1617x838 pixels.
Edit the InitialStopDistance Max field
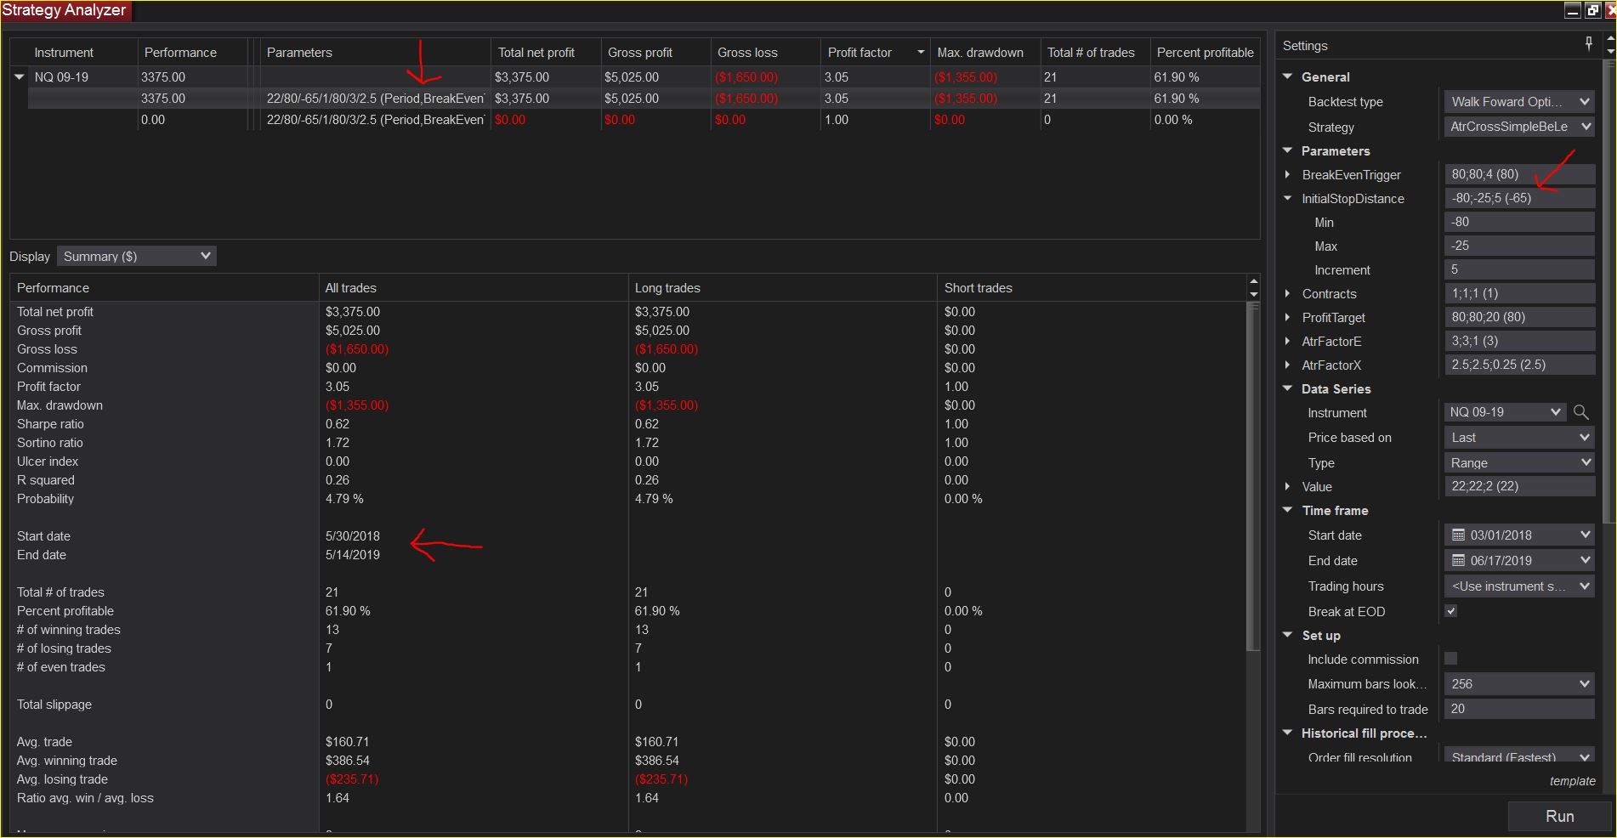pos(1519,246)
